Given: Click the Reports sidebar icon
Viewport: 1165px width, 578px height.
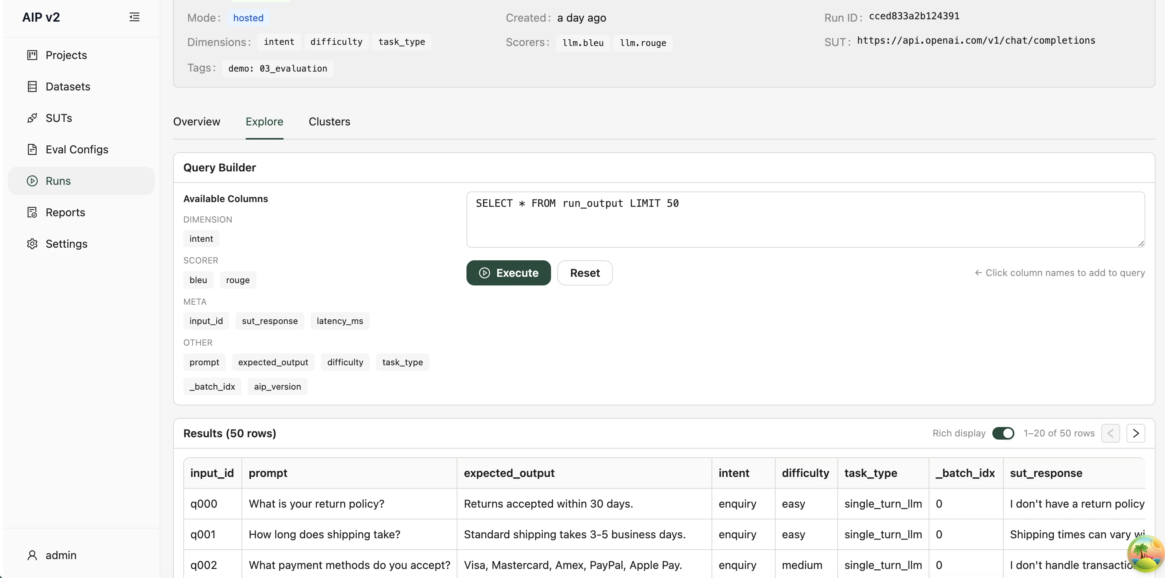Looking at the screenshot, I should 32,212.
